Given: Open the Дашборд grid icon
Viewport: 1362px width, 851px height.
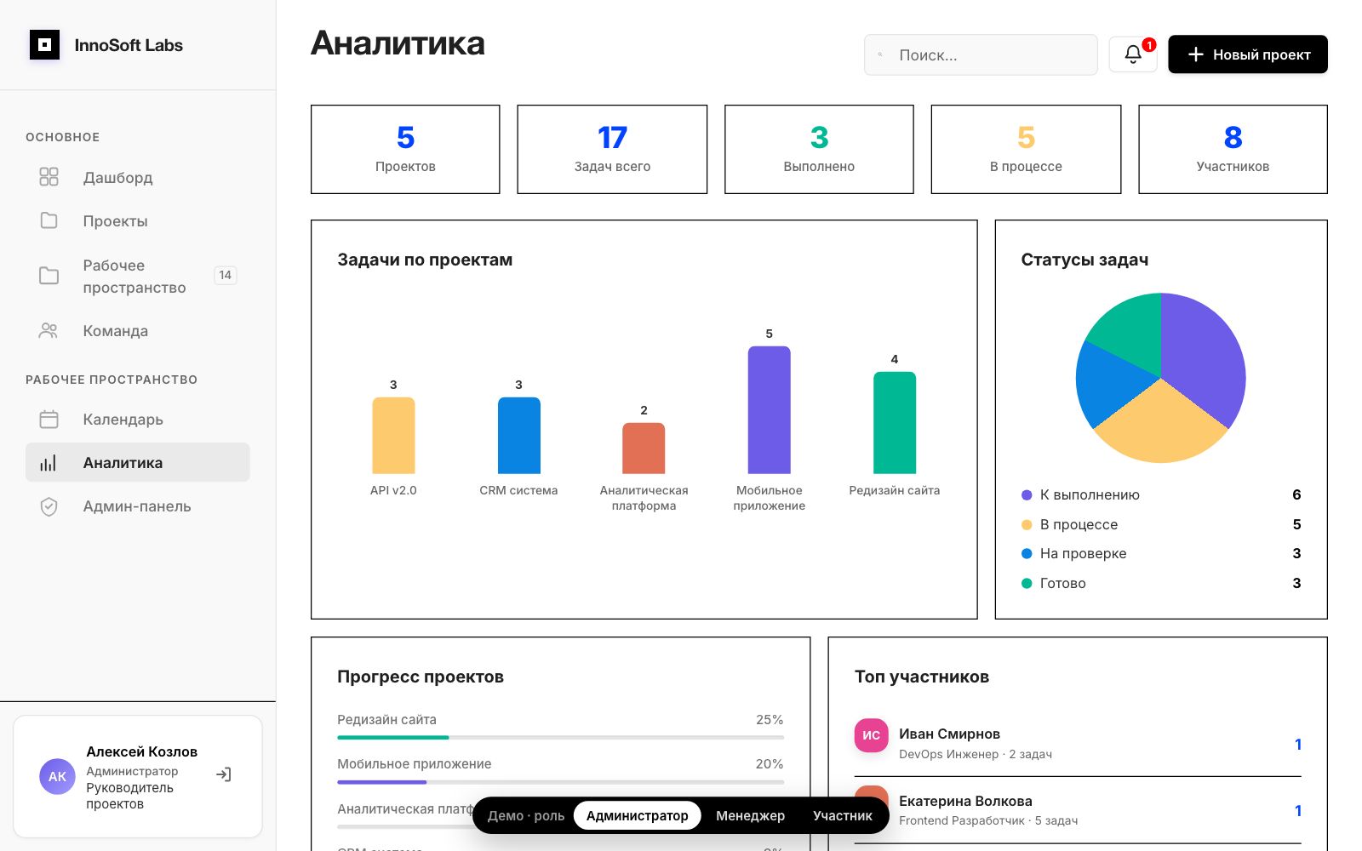Looking at the screenshot, I should (x=49, y=177).
